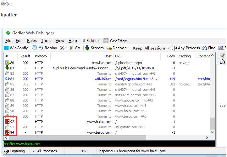
Task: Open the Fiddler menu with book icon
Action: (x=90, y=41)
